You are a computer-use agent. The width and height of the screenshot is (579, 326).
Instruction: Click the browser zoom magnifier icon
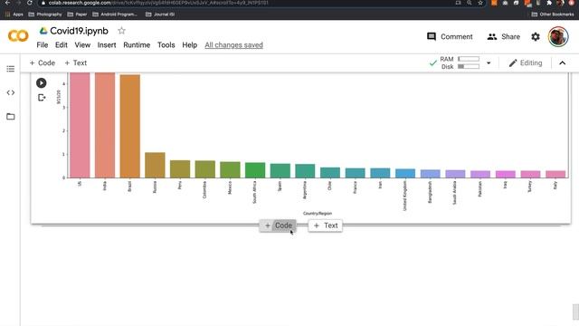[x=469, y=3]
